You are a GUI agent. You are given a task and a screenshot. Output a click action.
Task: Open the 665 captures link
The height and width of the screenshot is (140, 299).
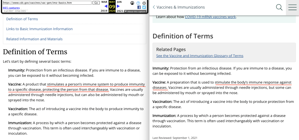click(x=11, y=8)
